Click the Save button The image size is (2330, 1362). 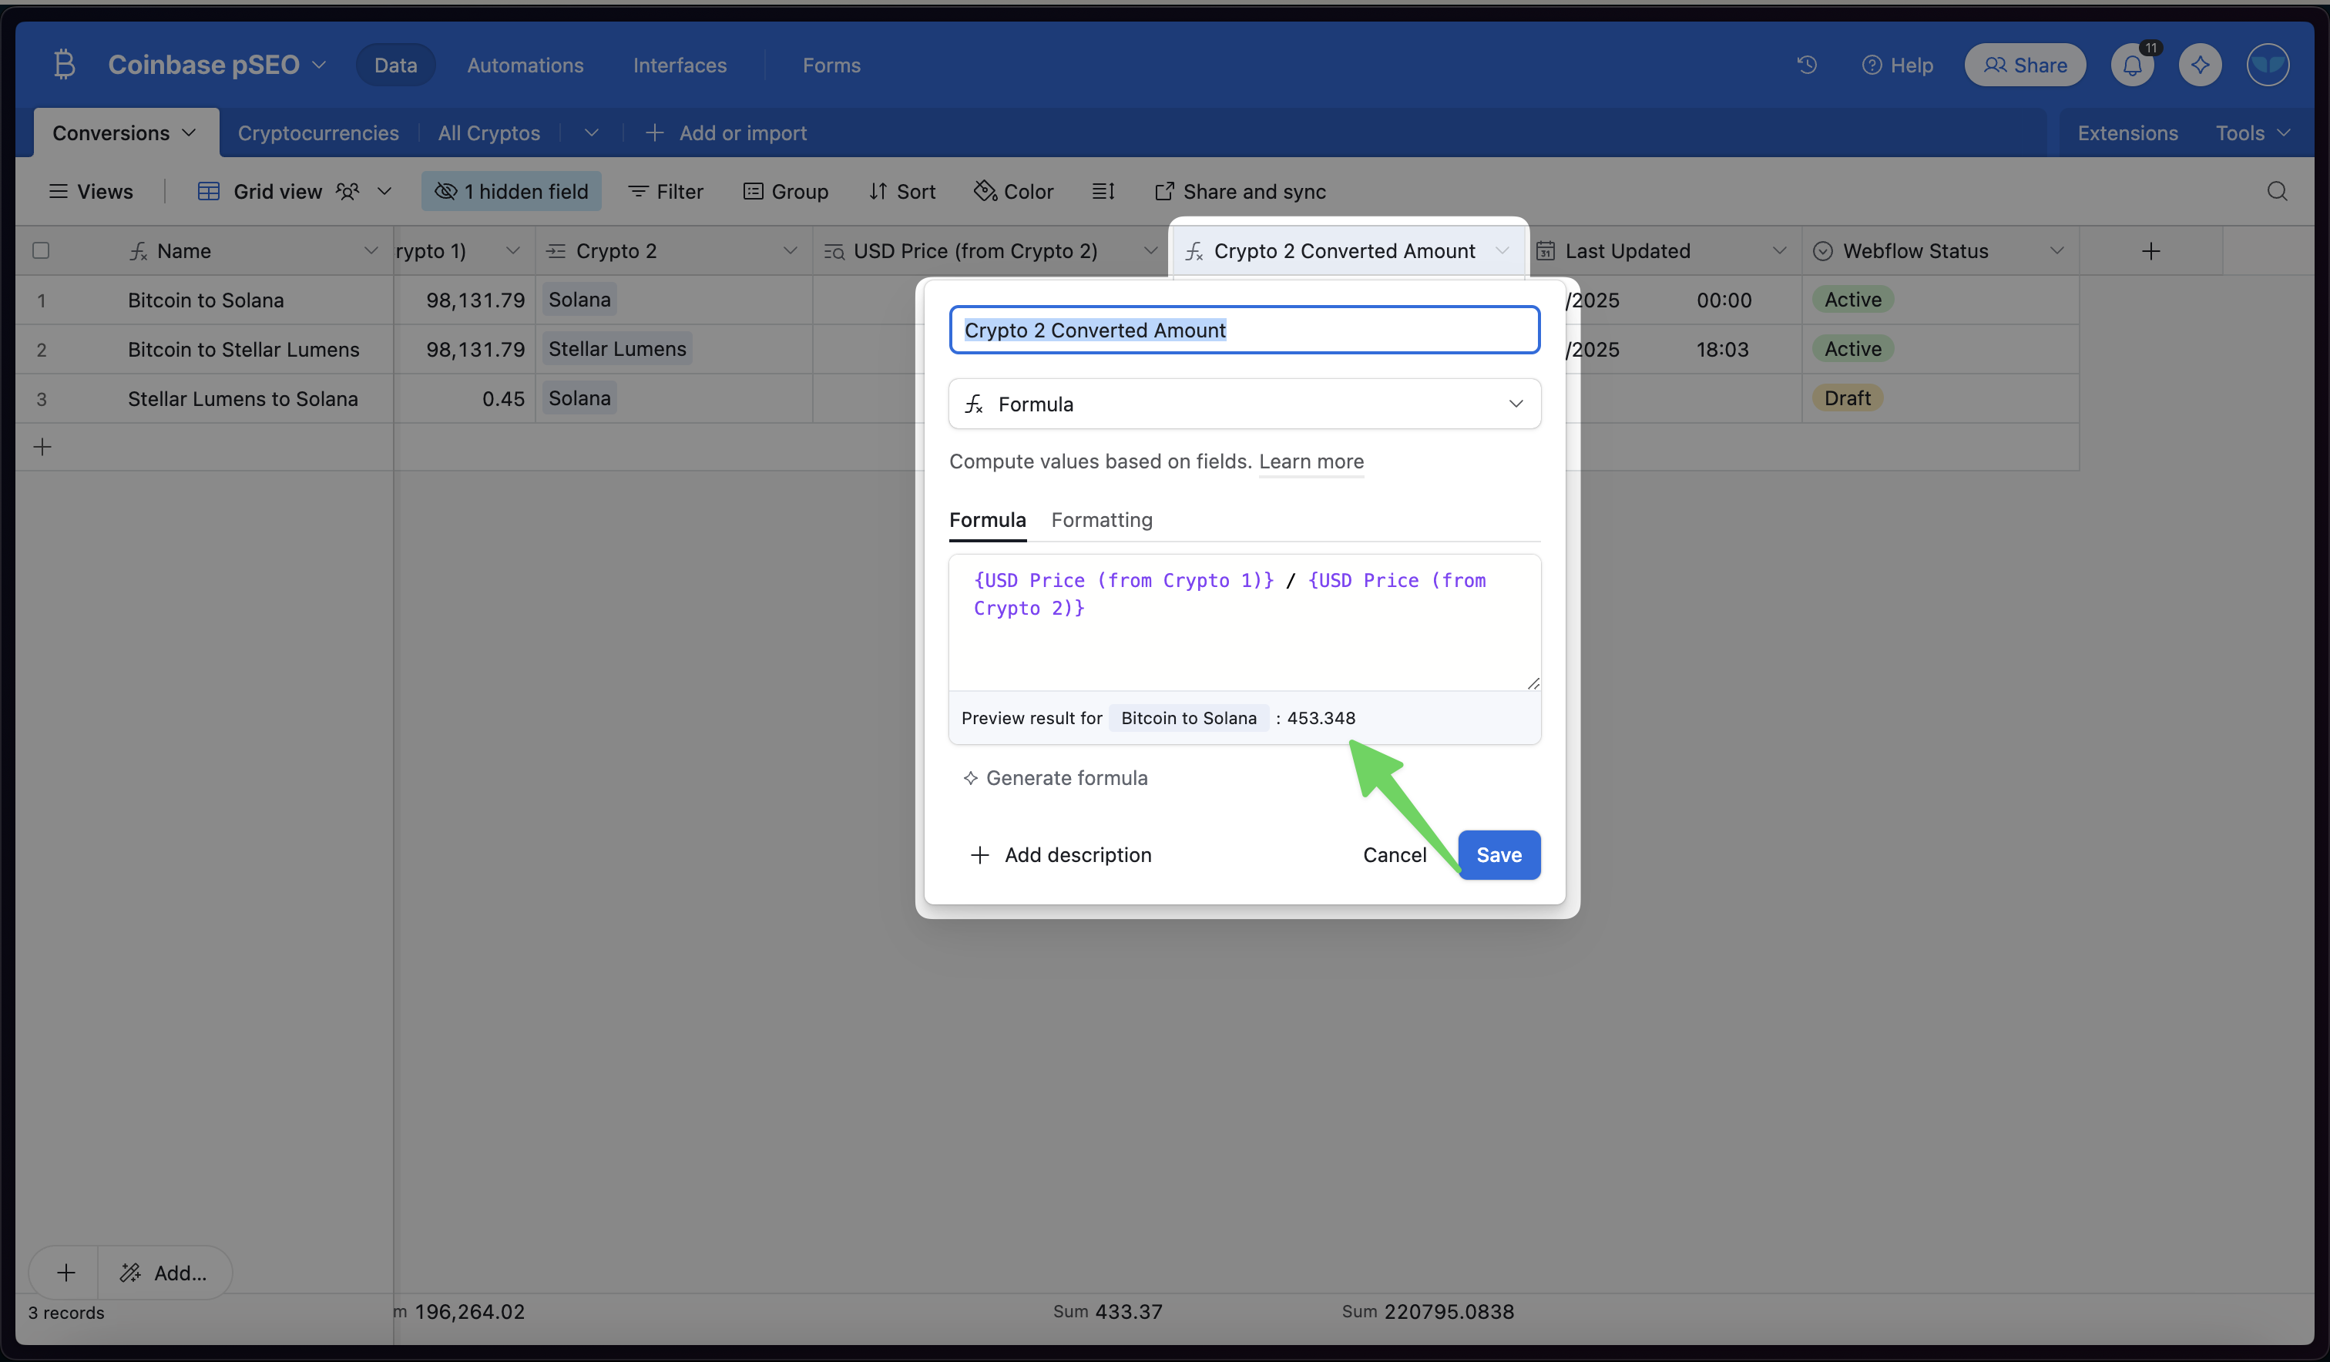coord(1498,854)
